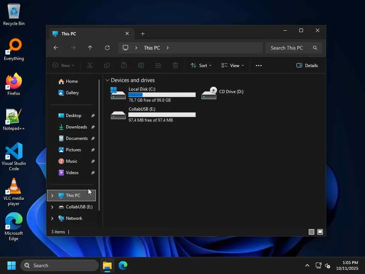Select Recycle Bin on desktop
Viewport: 365px width, 274px height.
click(14, 15)
